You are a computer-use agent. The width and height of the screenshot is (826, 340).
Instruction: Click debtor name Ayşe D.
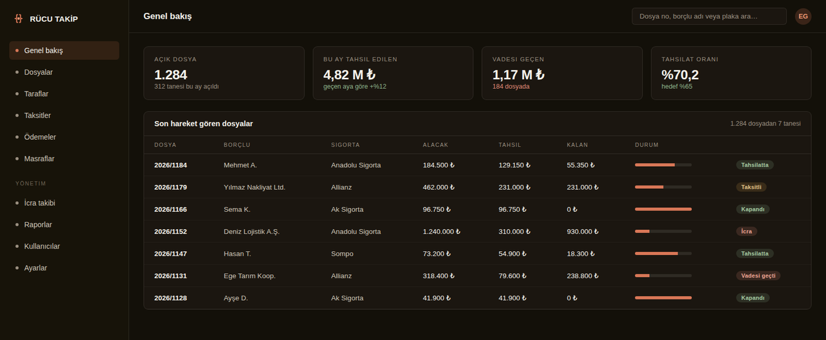pyautogui.click(x=236, y=298)
